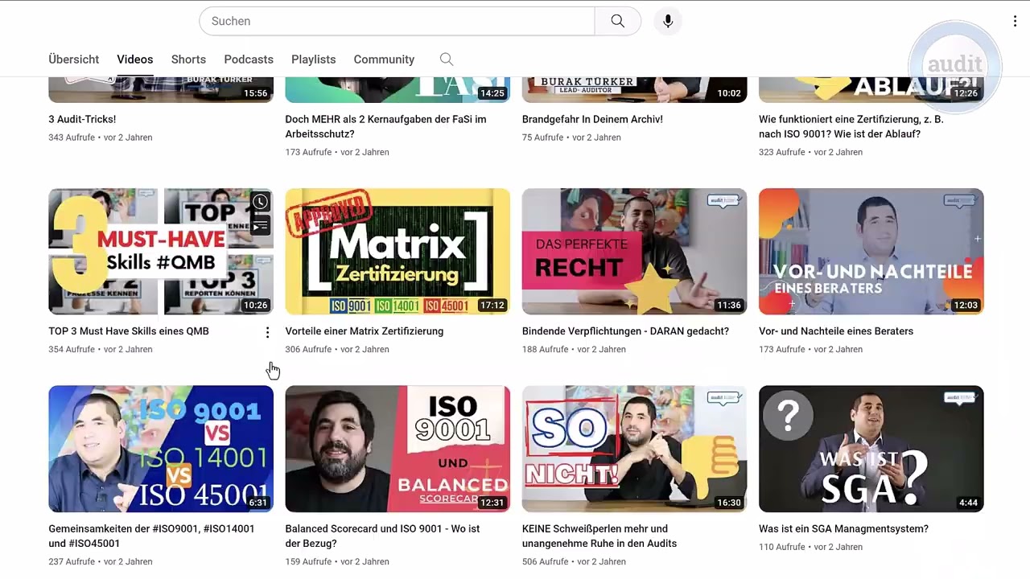Open 'Wie funktioniert eine Zertifizierung' title

click(851, 127)
